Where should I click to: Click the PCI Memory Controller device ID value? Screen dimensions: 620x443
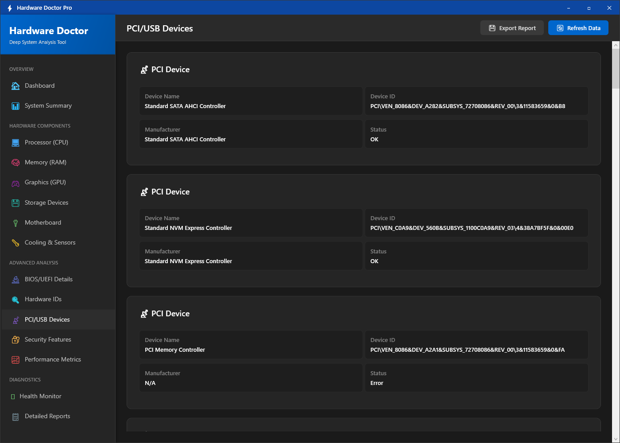point(467,350)
